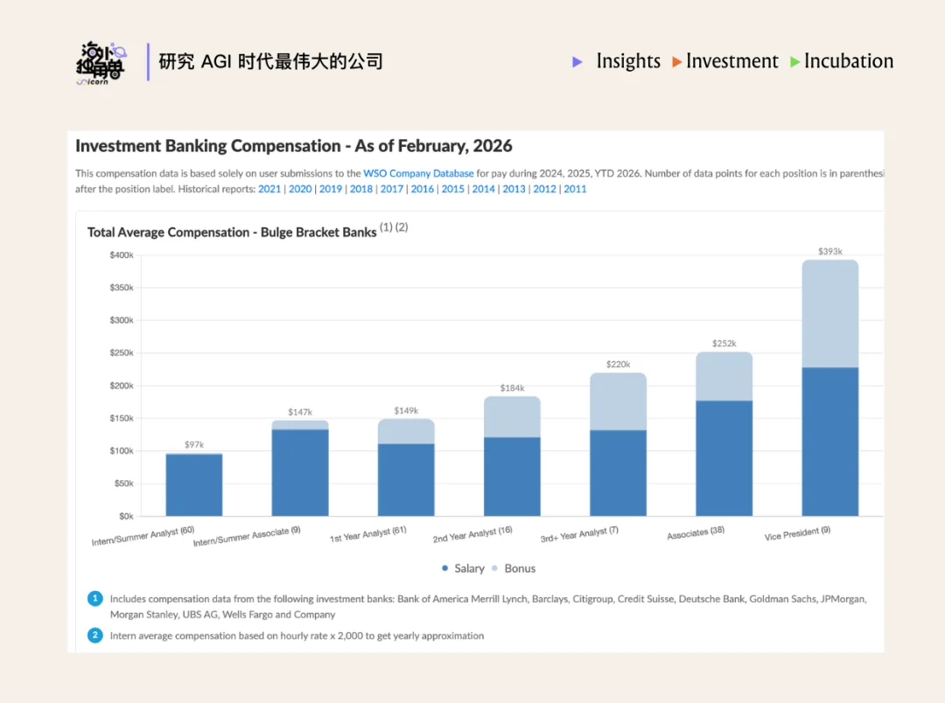The height and width of the screenshot is (703, 945).
Task: Click the Vice President compensation bar
Action: coord(829,385)
